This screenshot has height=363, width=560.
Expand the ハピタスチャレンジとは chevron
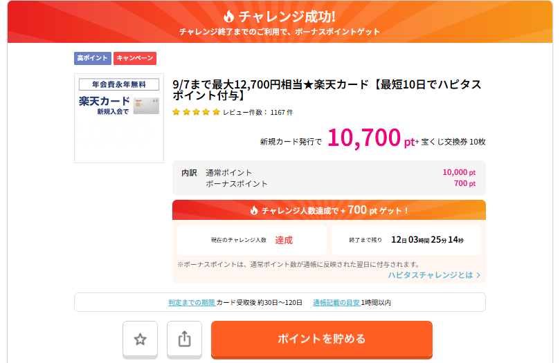(x=478, y=275)
